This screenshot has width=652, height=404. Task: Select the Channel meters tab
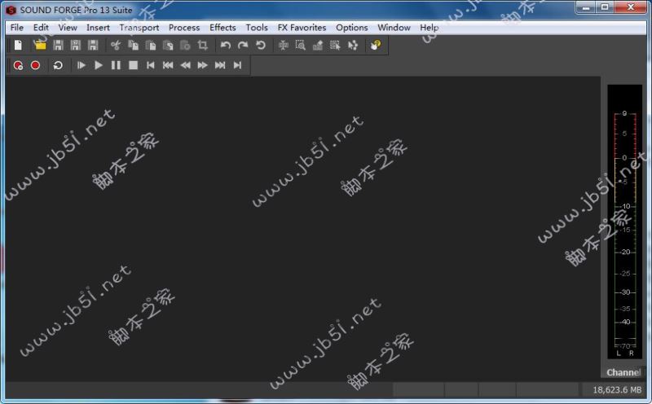[x=623, y=372]
